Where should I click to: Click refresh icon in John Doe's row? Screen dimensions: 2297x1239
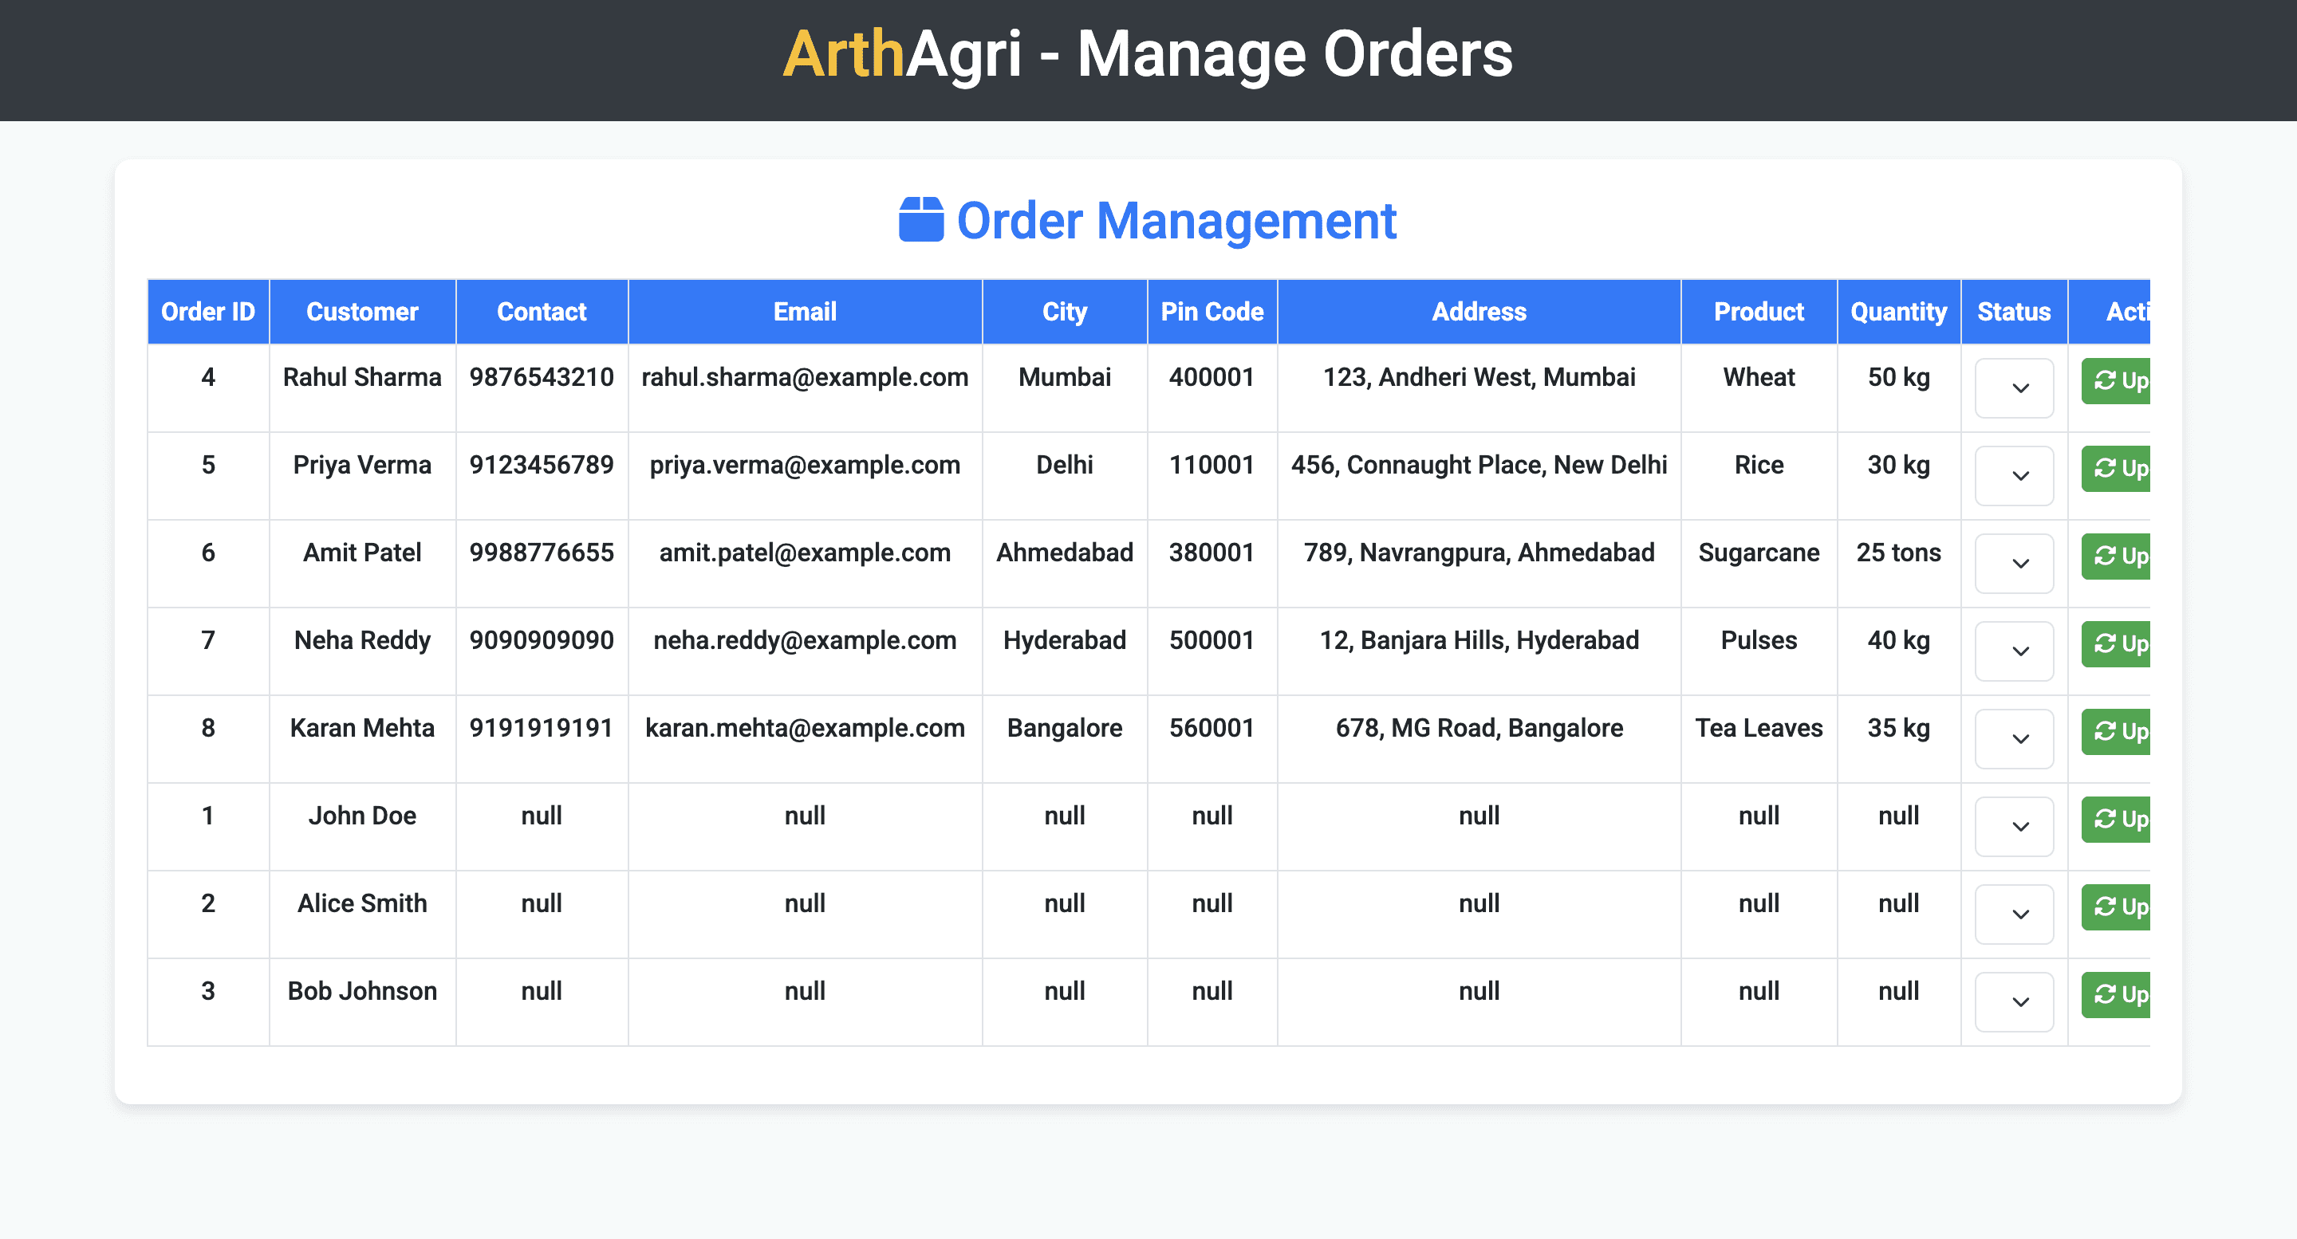pos(2105,818)
